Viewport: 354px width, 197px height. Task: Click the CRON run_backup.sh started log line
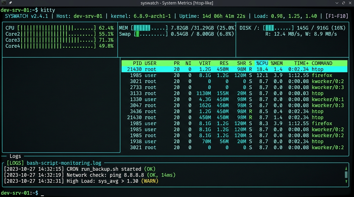[80, 169]
